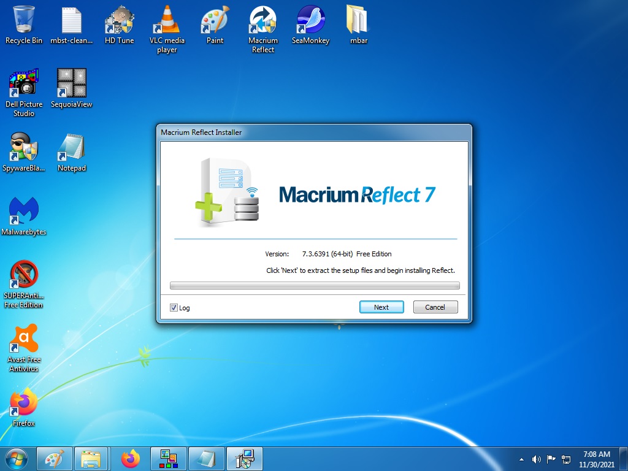The height and width of the screenshot is (471, 628).
Task: Select the mbar folder icon
Action: click(x=358, y=25)
